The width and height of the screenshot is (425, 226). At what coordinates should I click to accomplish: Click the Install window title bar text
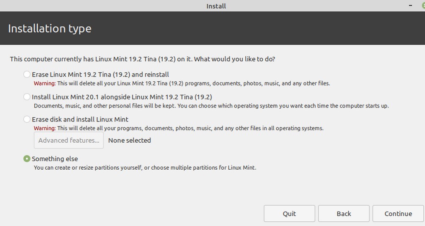coord(216,6)
